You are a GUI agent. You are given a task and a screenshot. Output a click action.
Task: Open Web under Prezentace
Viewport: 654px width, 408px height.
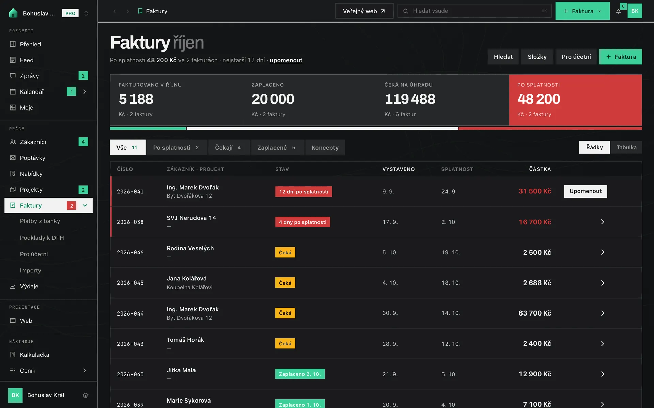click(x=48, y=321)
